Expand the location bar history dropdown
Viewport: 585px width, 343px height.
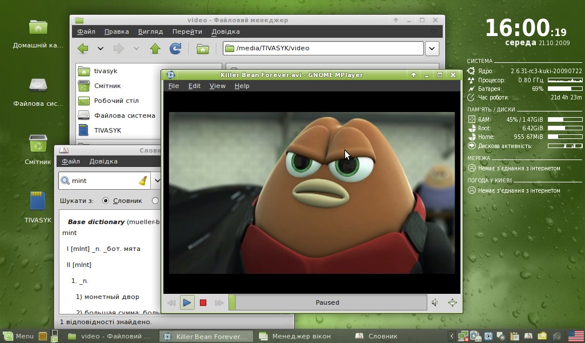432,48
